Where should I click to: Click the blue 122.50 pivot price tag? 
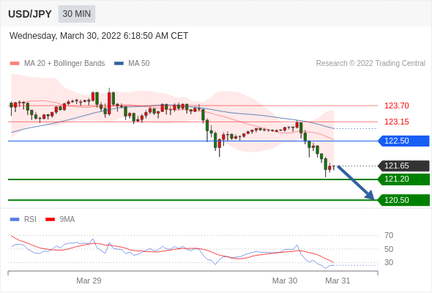pyautogui.click(x=403, y=141)
